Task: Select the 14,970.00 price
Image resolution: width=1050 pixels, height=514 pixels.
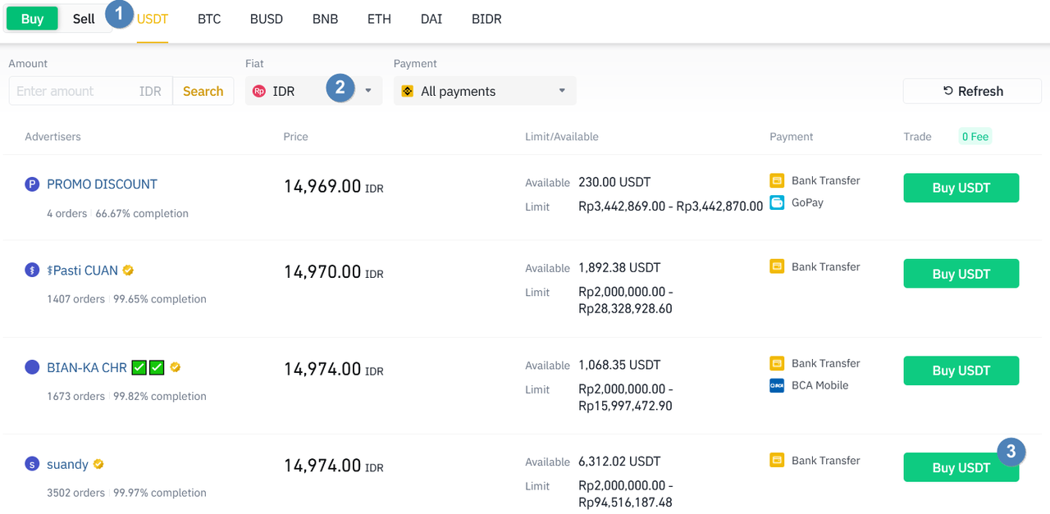Action: [x=322, y=271]
